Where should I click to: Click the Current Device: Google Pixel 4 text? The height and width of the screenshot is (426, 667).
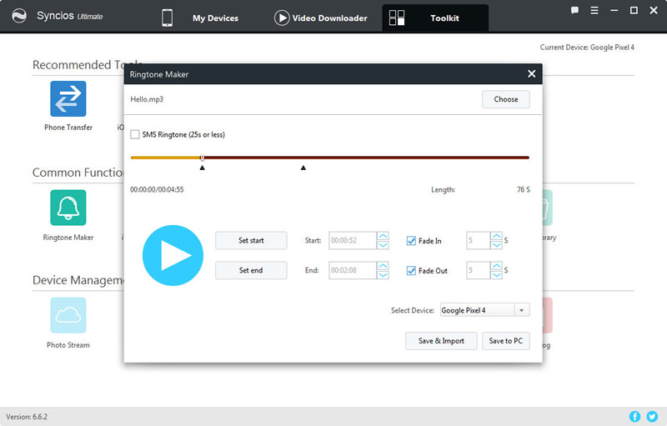[587, 48]
